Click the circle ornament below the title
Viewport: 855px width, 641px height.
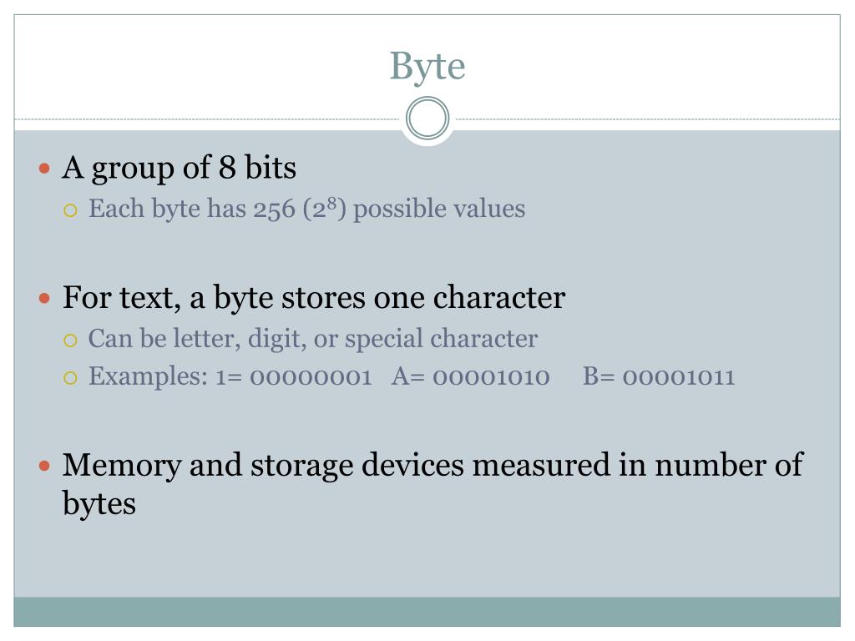click(x=427, y=119)
